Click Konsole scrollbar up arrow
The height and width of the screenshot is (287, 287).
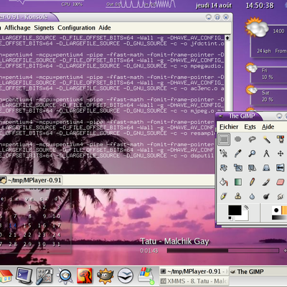[227, 38]
